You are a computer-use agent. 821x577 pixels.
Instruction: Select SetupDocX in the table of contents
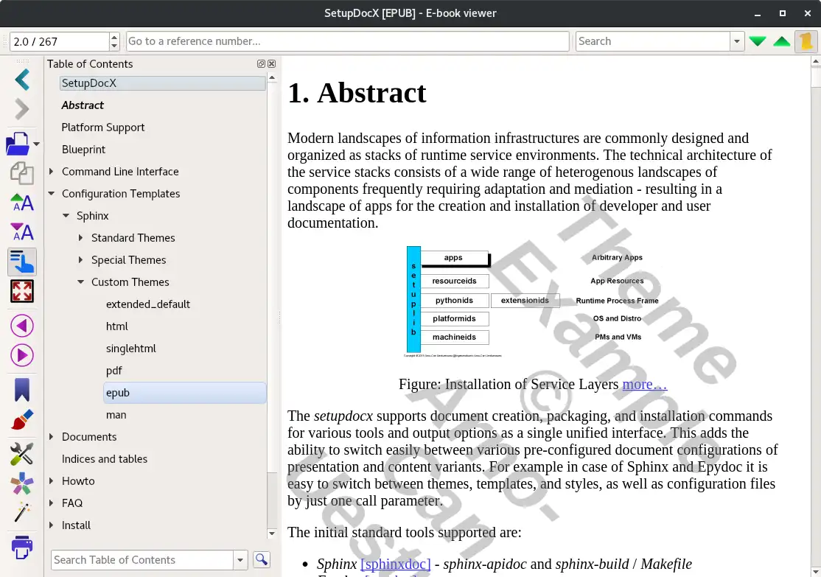[162, 83]
